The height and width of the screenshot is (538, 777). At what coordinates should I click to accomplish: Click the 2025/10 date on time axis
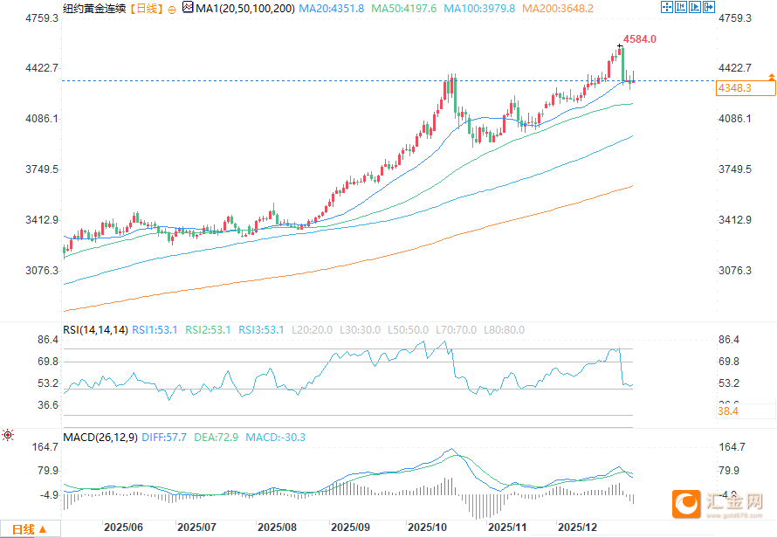pyautogui.click(x=427, y=528)
